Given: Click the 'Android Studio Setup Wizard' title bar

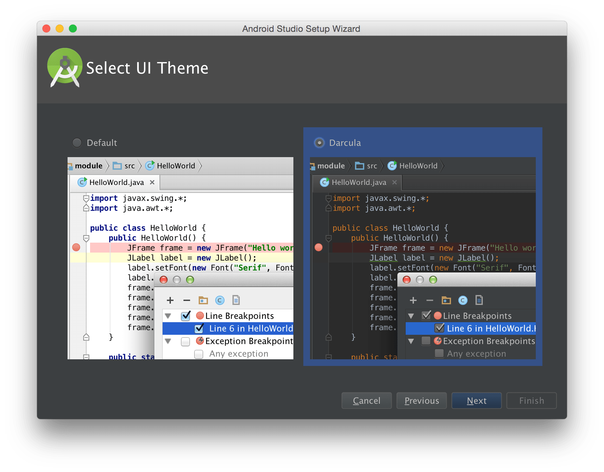Looking at the screenshot, I should point(301,29).
